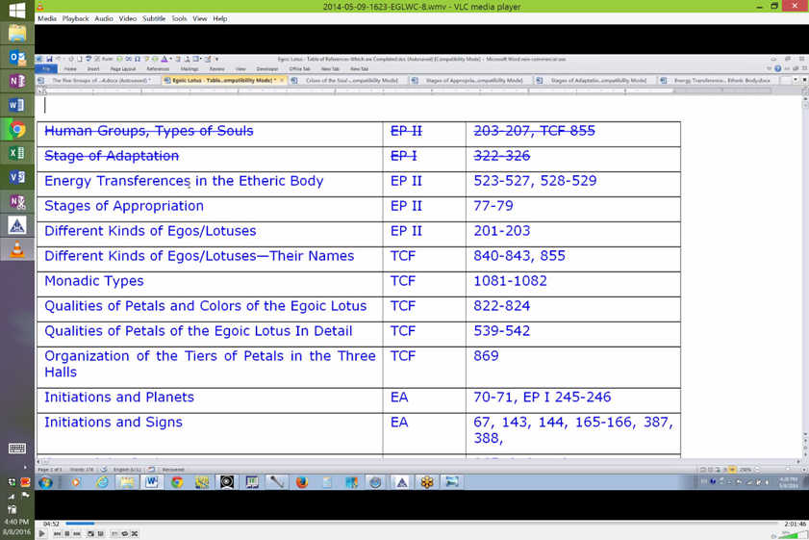Open the Playback menu
Viewport: 809px width, 540px height.
tap(75, 18)
